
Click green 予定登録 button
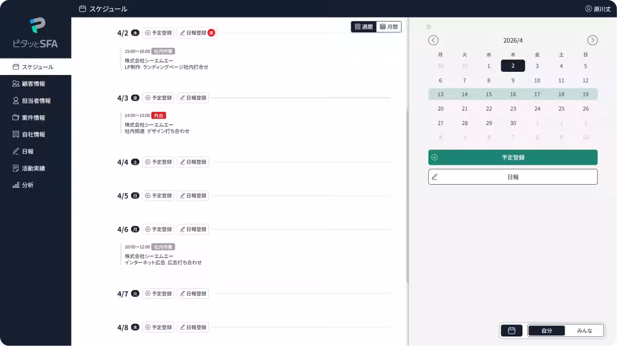click(513, 158)
